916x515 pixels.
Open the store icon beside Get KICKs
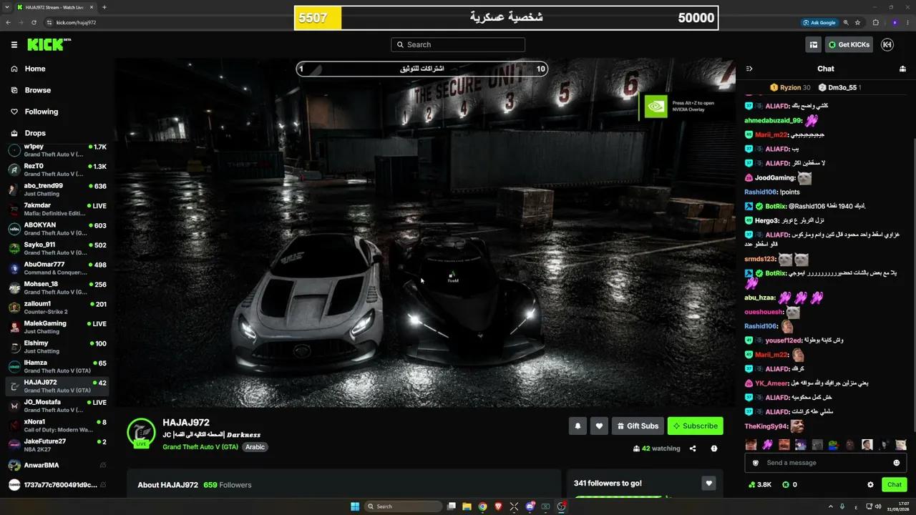tap(814, 44)
